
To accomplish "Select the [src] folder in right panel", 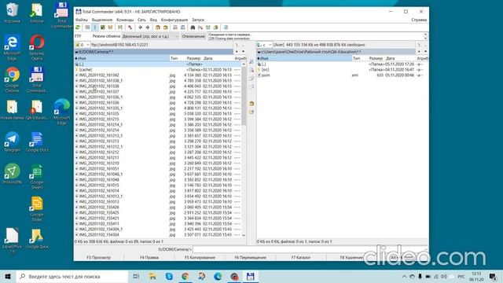I will (343, 70).
